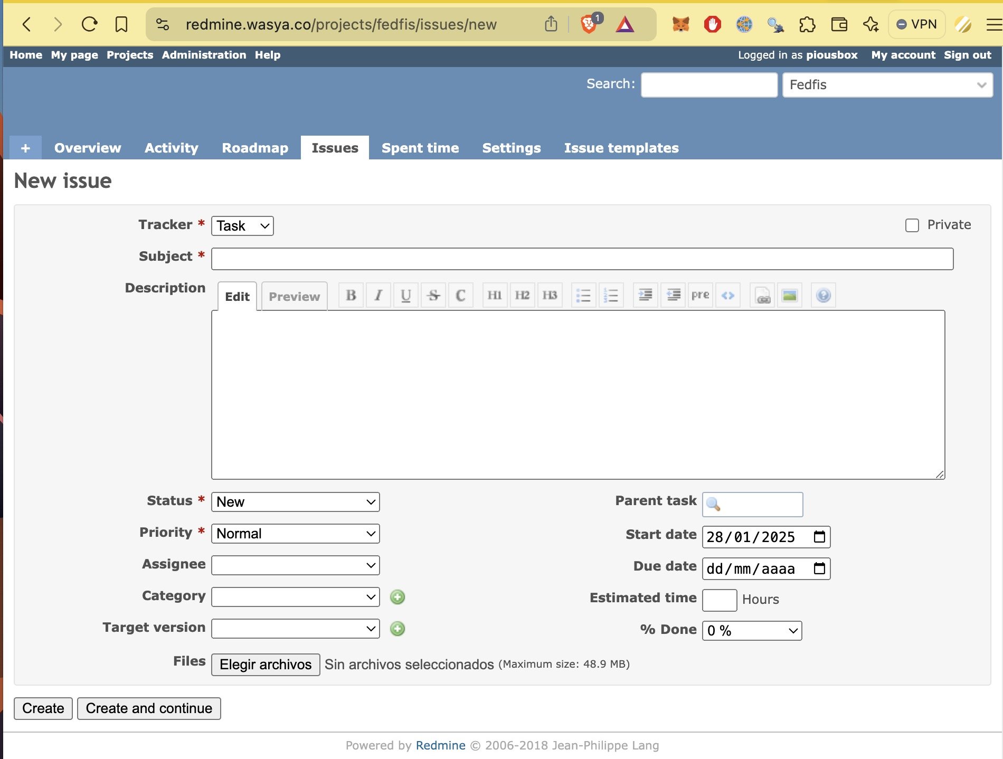The height and width of the screenshot is (759, 1003).
Task: Open the plus new-object menu tab
Action: [25, 148]
